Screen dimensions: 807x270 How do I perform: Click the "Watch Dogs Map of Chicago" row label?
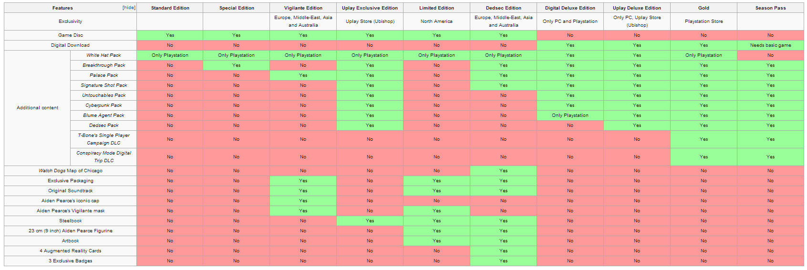(x=71, y=171)
